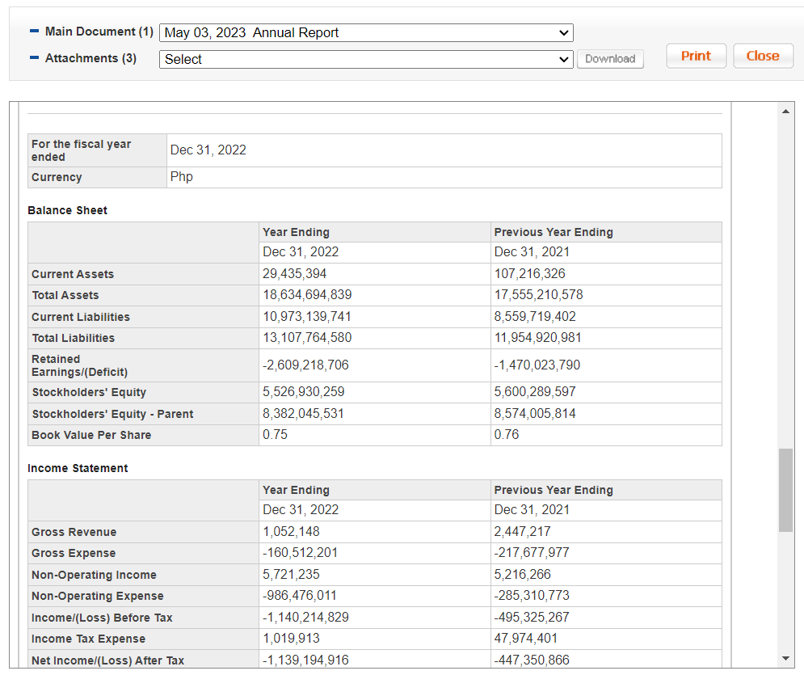This screenshot has height=675, width=804.
Task: Click Balance Sheet Year Ending header
Action: coord(296,232)
